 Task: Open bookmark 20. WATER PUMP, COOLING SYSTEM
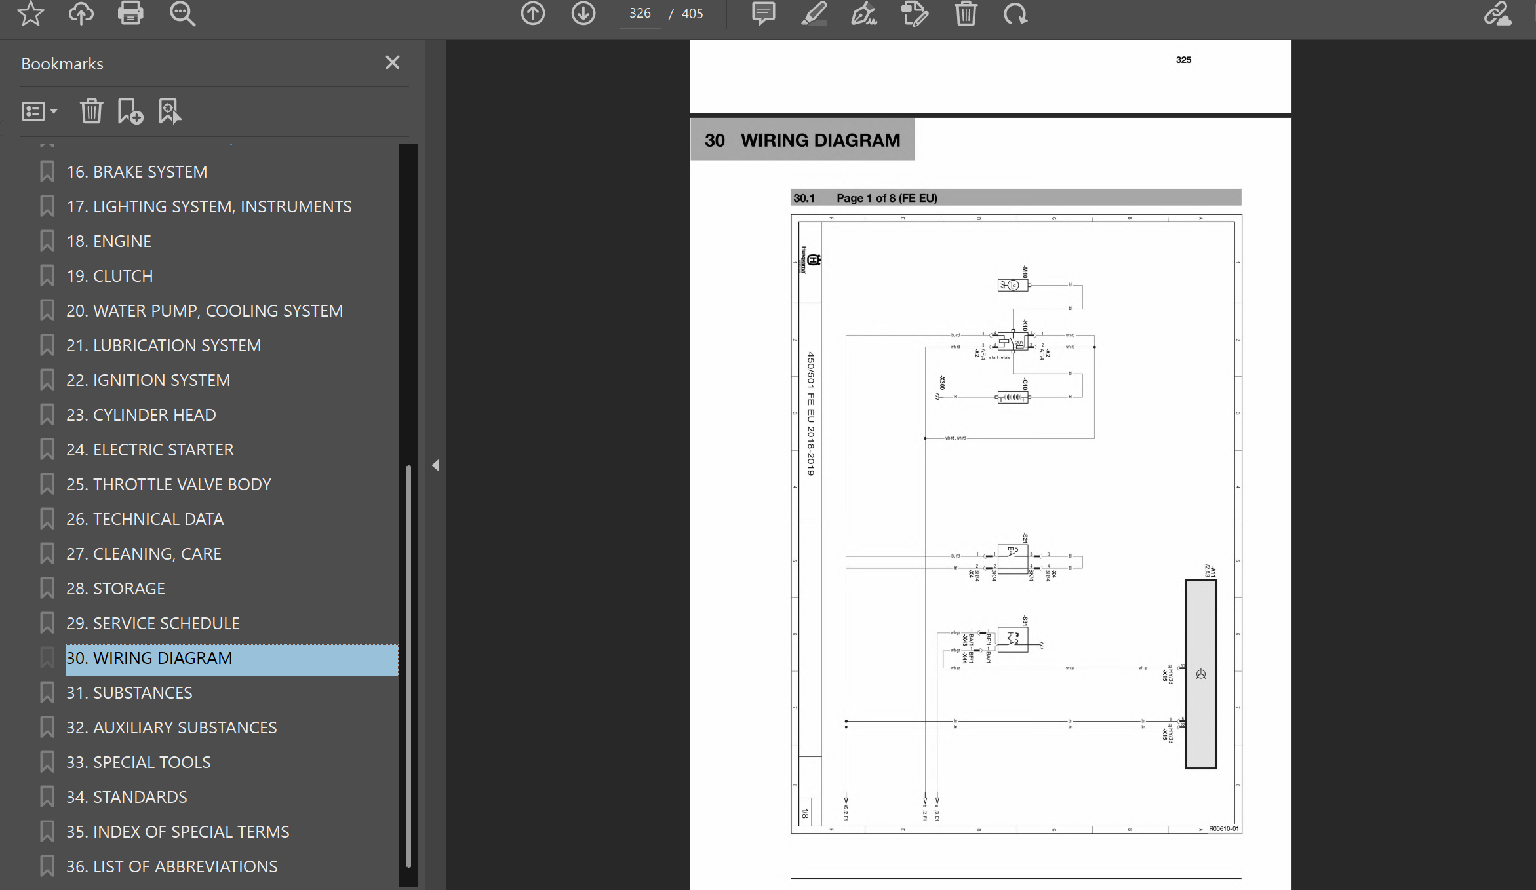(205, 311)
